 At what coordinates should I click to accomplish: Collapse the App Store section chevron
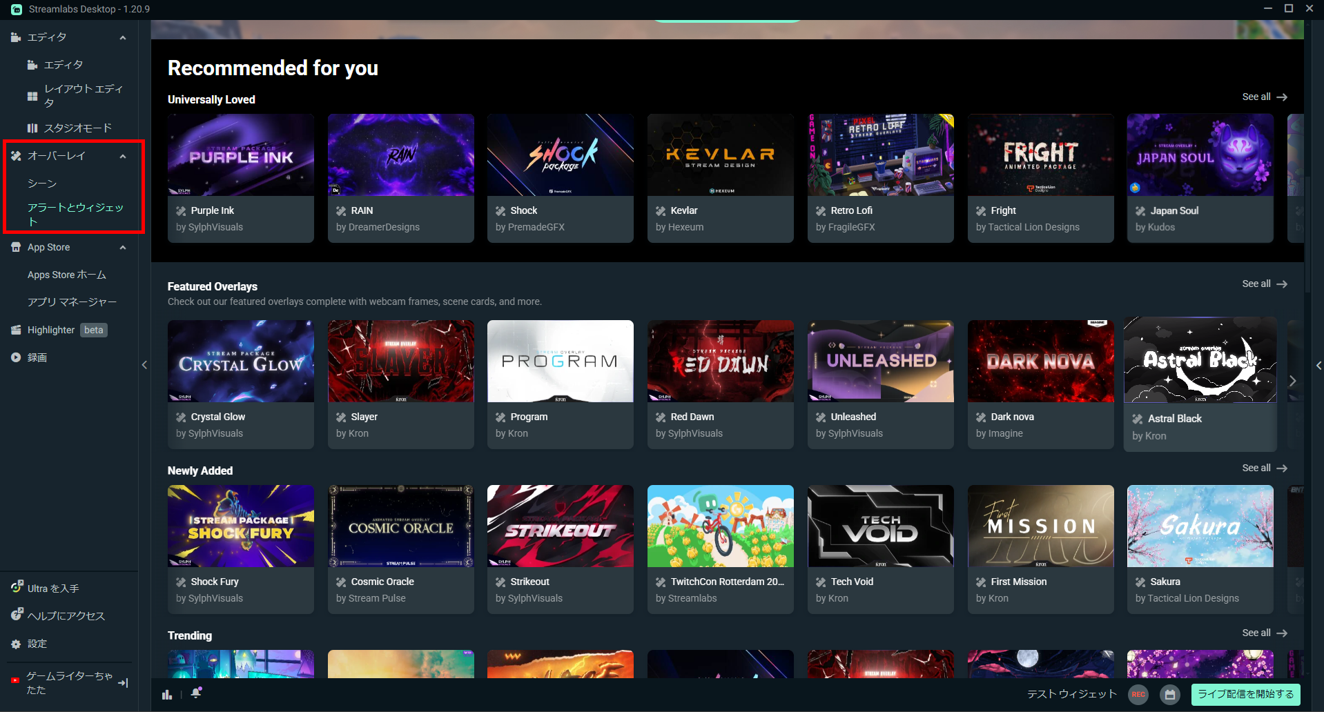tap(123, 248)
